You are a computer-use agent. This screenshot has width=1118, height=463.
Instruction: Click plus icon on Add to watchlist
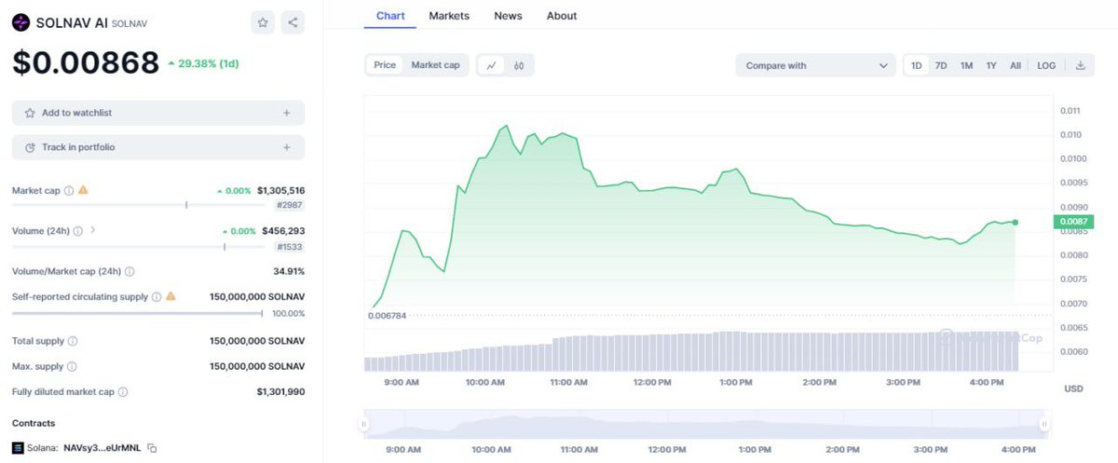coord(286,113)
